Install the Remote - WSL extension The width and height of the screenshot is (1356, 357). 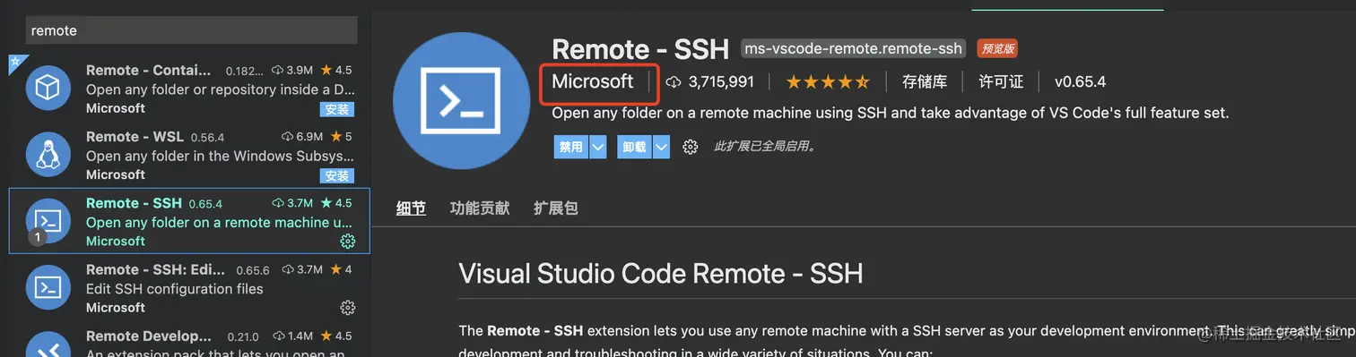[x=337, y=175]
